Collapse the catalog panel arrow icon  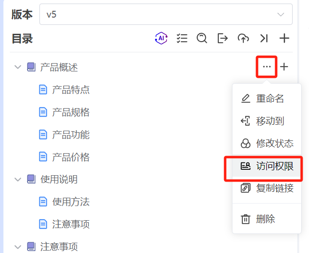click(x=264, y=38)
